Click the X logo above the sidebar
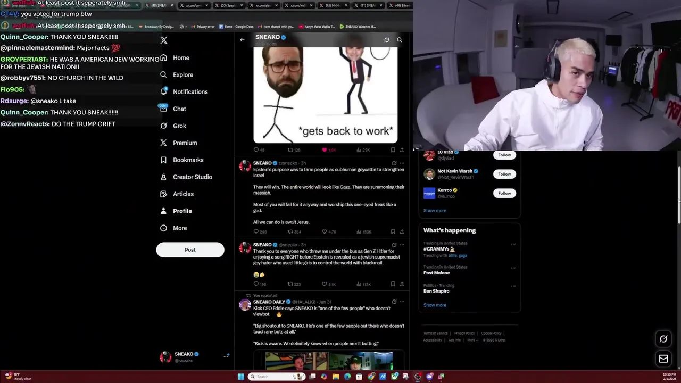The image size is (681, 383). point(164,40)
